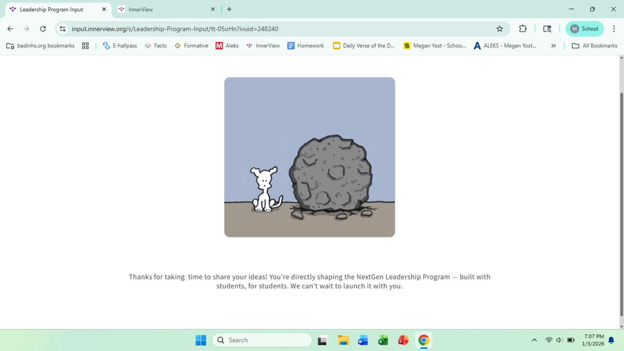Open the School profile button
This screenshot has height=351, width=624.
(x=585, y=29)
